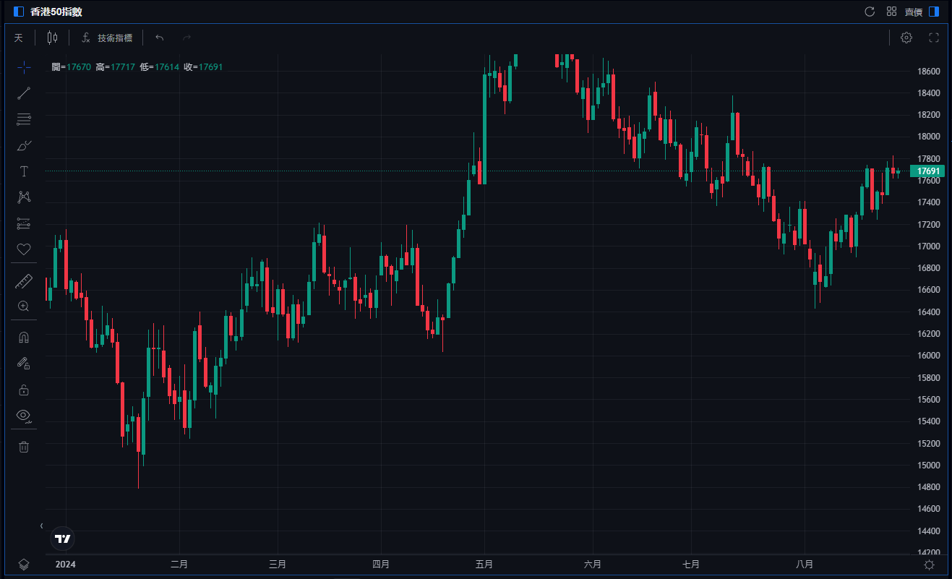Click the 二月 time axis label
Image resolution: width=952 pixels, height=579 pixels.
click(x=179, y=565)
